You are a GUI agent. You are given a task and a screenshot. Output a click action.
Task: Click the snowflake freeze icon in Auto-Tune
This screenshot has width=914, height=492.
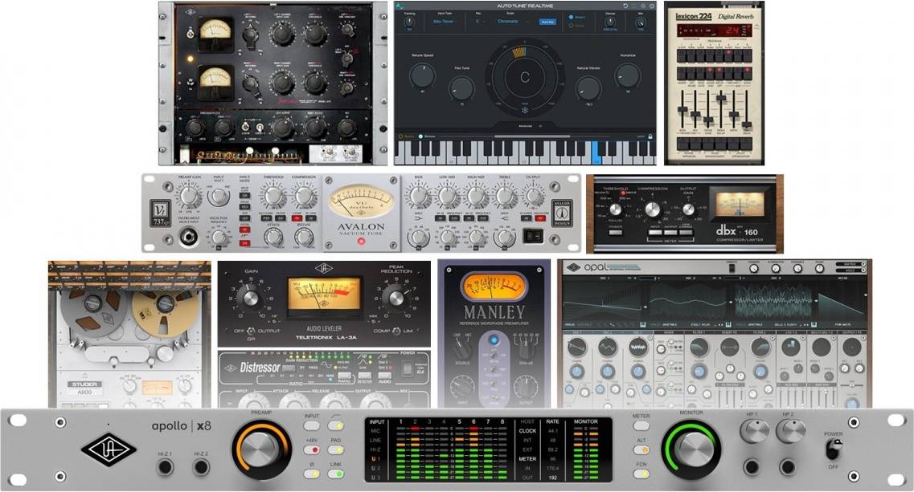pos(524,110)
